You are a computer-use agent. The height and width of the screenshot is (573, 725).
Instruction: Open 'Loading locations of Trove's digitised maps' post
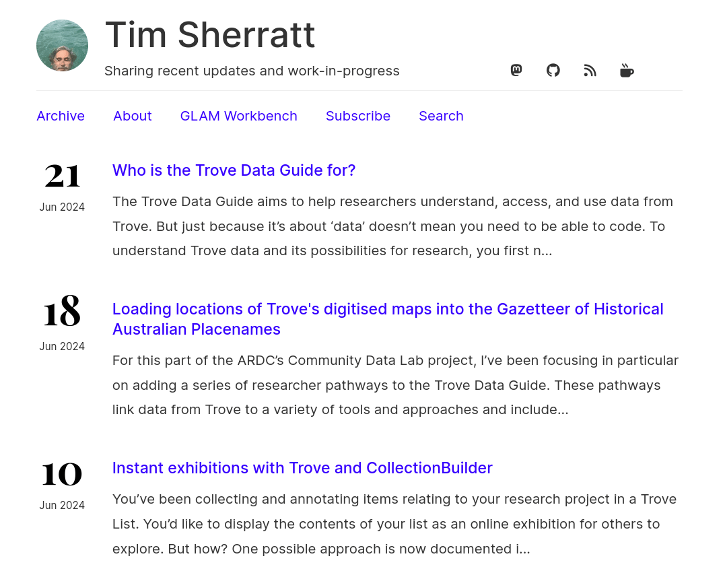[x=388, y=319]
